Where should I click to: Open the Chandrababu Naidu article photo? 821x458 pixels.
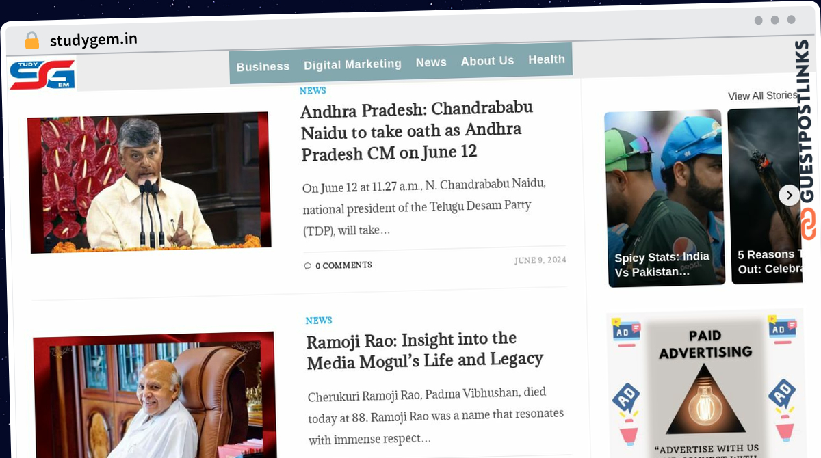pos(149,182)
